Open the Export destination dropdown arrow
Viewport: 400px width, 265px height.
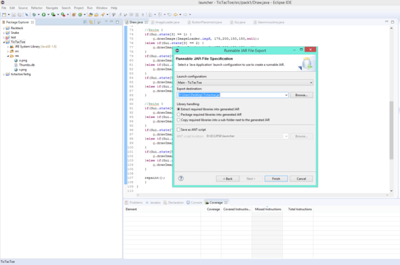tap(286, 95)
